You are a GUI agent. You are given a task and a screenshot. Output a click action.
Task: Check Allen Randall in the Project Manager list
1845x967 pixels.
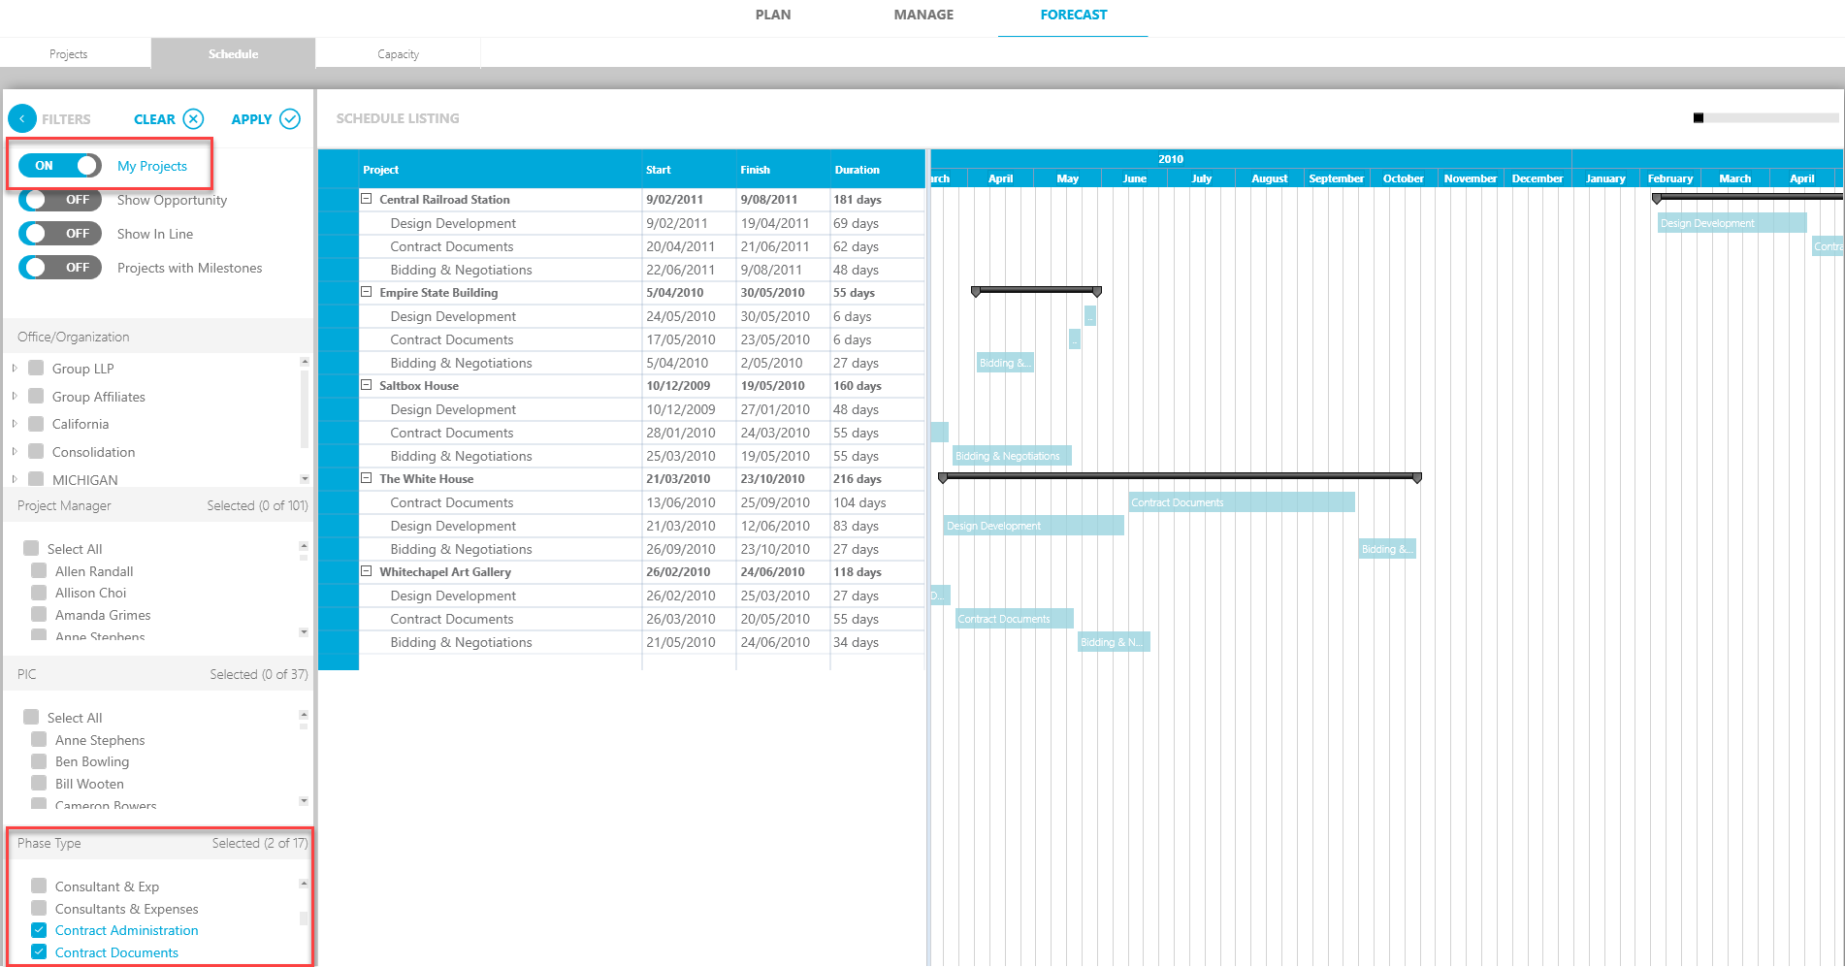pos(38,570)
